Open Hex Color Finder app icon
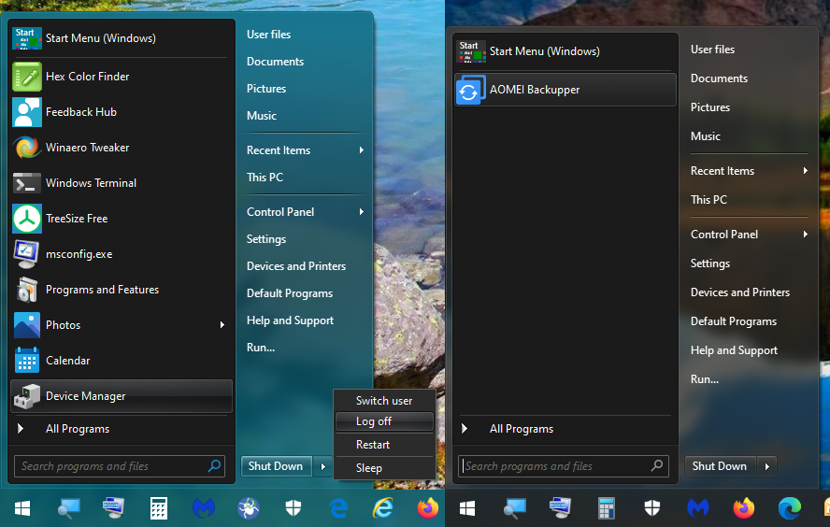Image resolution: width=830 pixels, height=527 pixels. (x=27, y=77)
